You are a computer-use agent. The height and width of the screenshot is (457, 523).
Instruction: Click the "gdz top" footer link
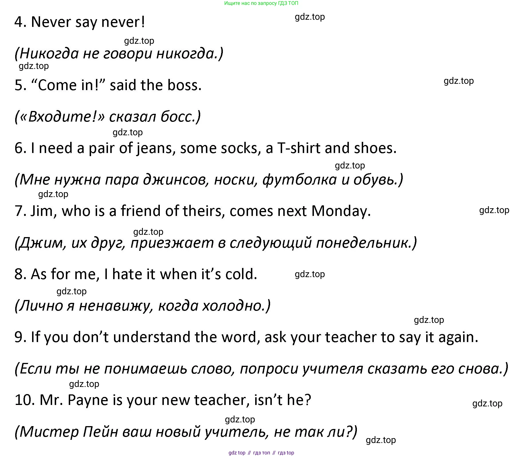(x=237, y=453)
